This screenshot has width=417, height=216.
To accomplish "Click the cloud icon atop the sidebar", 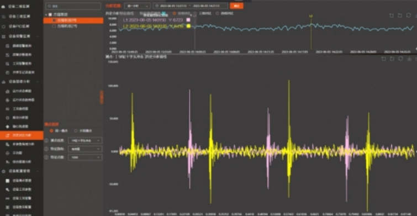I will [x=3, y=7].
